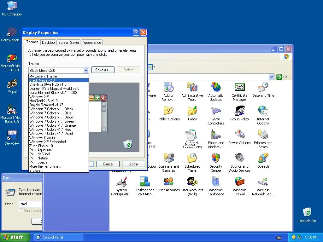Click Cancel in Display Properties

pos(108,164)
